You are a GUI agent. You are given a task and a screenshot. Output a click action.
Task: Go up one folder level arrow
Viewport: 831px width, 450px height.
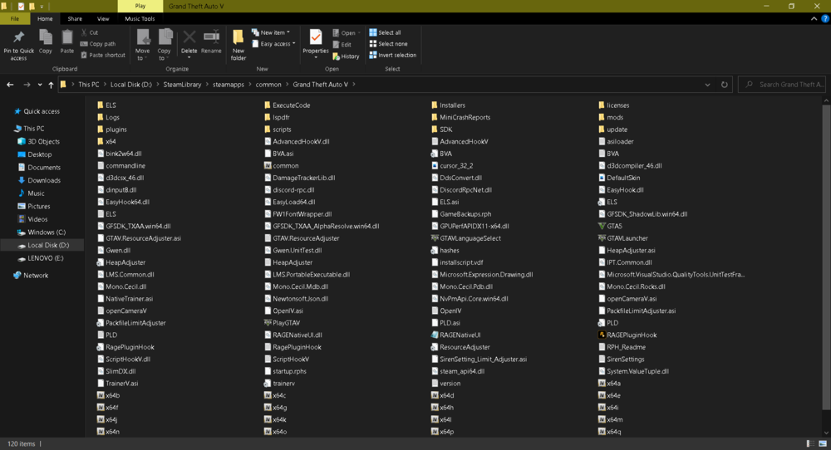(x=51, y=85)
